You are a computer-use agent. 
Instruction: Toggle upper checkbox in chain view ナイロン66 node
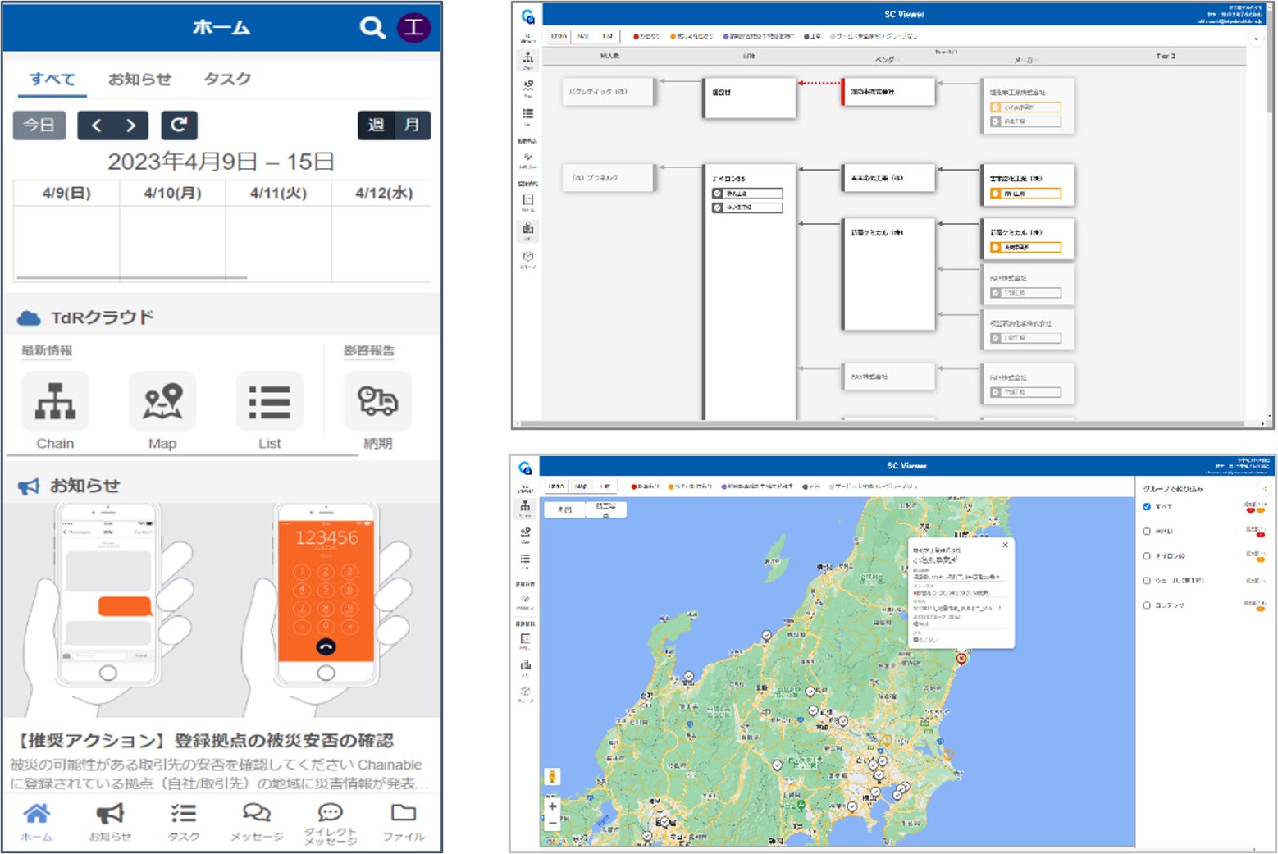(718, 194)
